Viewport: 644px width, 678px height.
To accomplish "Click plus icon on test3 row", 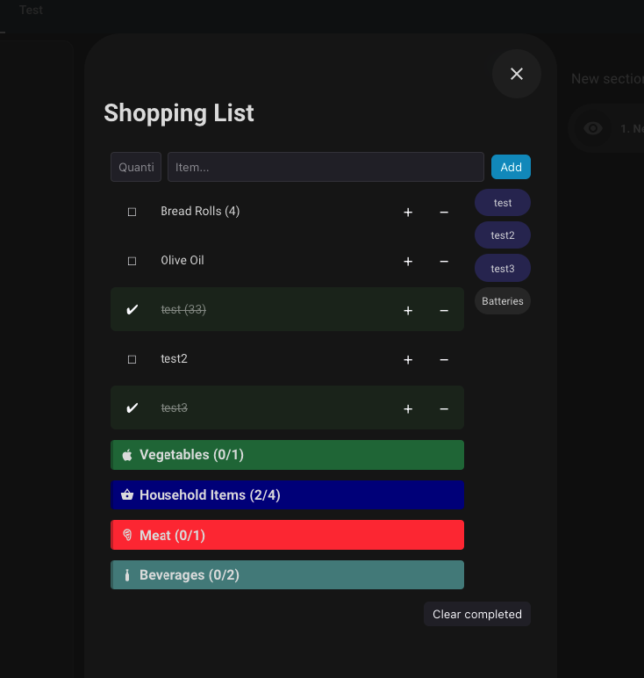I will click(408, 409).
